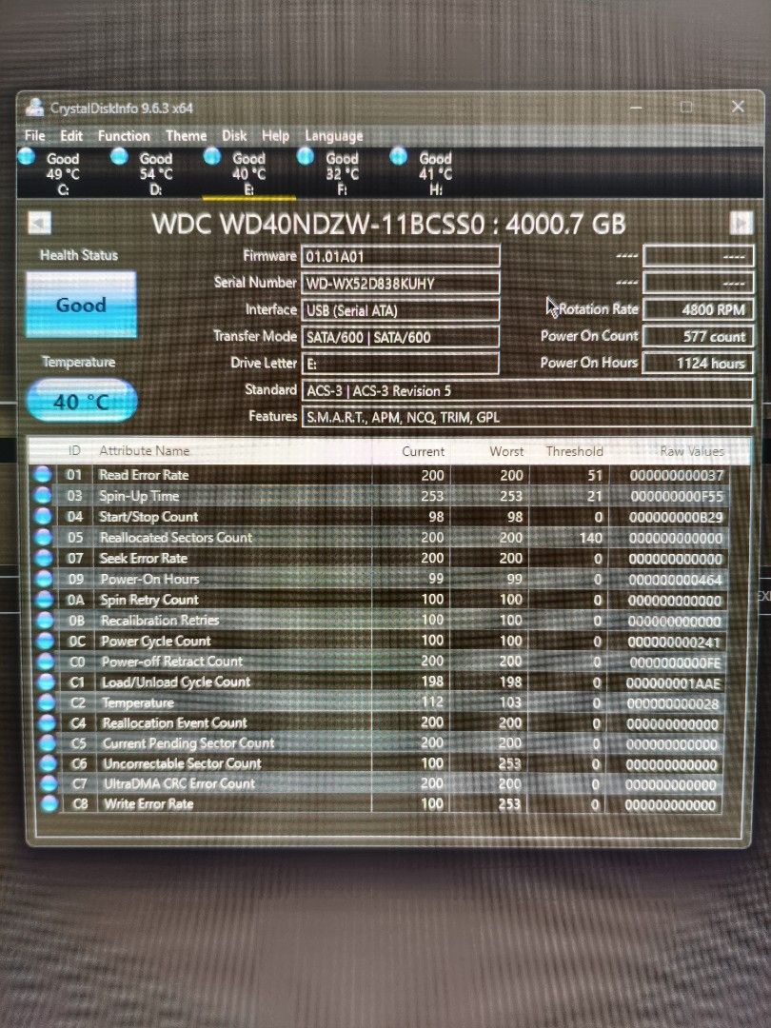The image size is (771, 1028).
Task: Click status icon for Reallocation Event Count
Action: click(48, 722)
